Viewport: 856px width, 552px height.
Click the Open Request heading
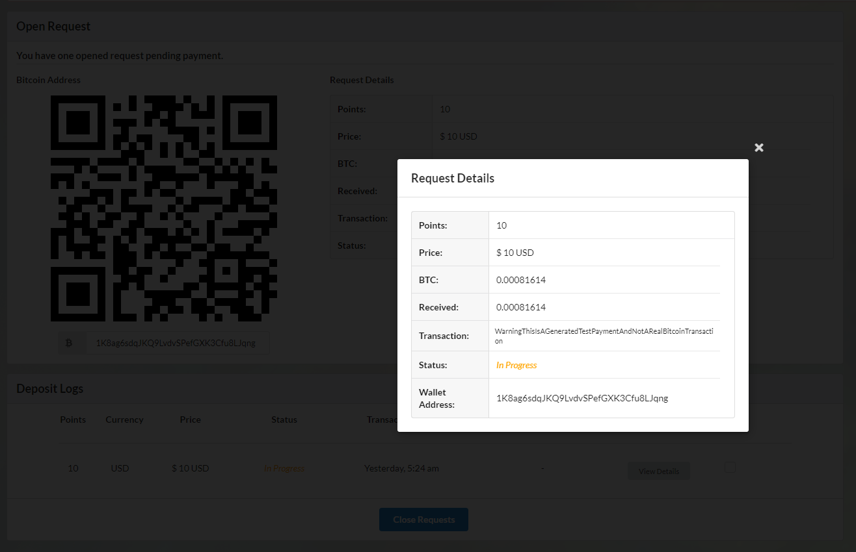click(53, 26)
